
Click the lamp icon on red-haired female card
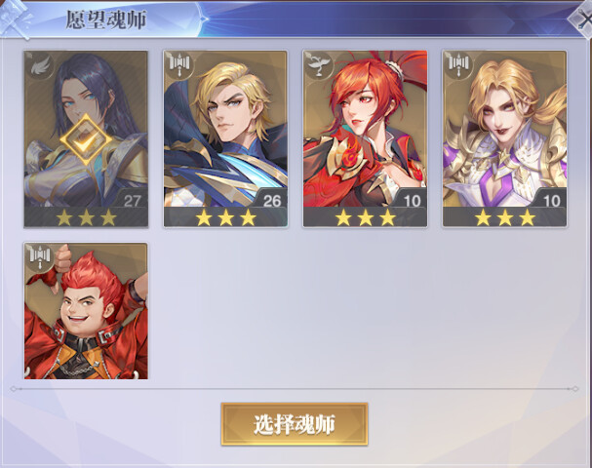318,65
